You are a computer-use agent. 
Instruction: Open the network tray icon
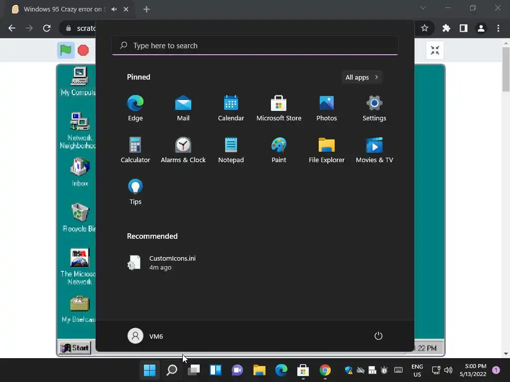point(436,370)
